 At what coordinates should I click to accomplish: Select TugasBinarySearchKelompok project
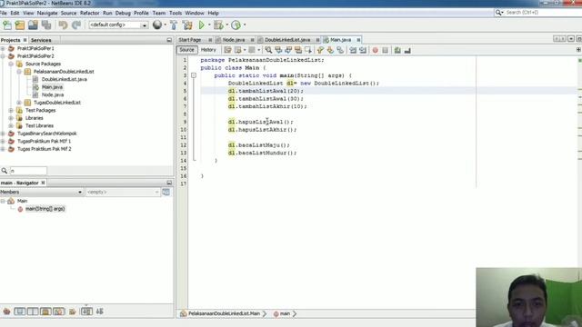click(46, 134)
